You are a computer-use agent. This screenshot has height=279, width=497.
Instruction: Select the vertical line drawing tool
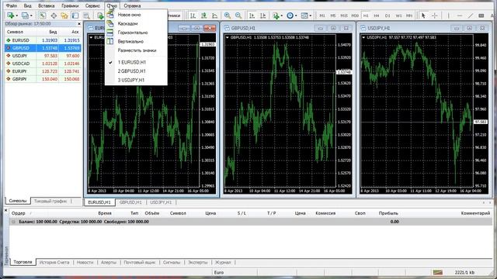(448, 15)
